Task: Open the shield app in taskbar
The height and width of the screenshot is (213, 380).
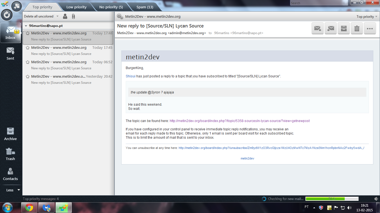Action: (46, 207)
